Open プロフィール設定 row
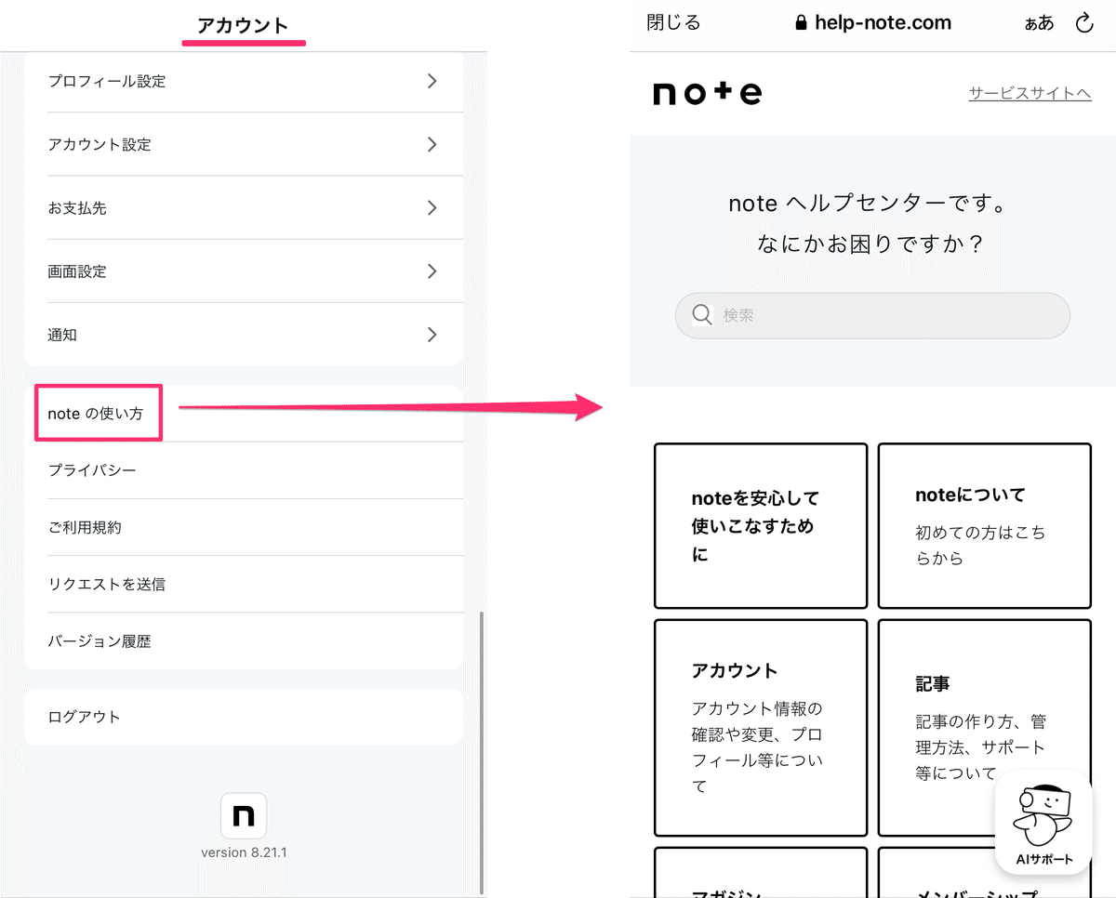Image resolution: width=1116 pixels, height=898 pixels. (244, 82)
